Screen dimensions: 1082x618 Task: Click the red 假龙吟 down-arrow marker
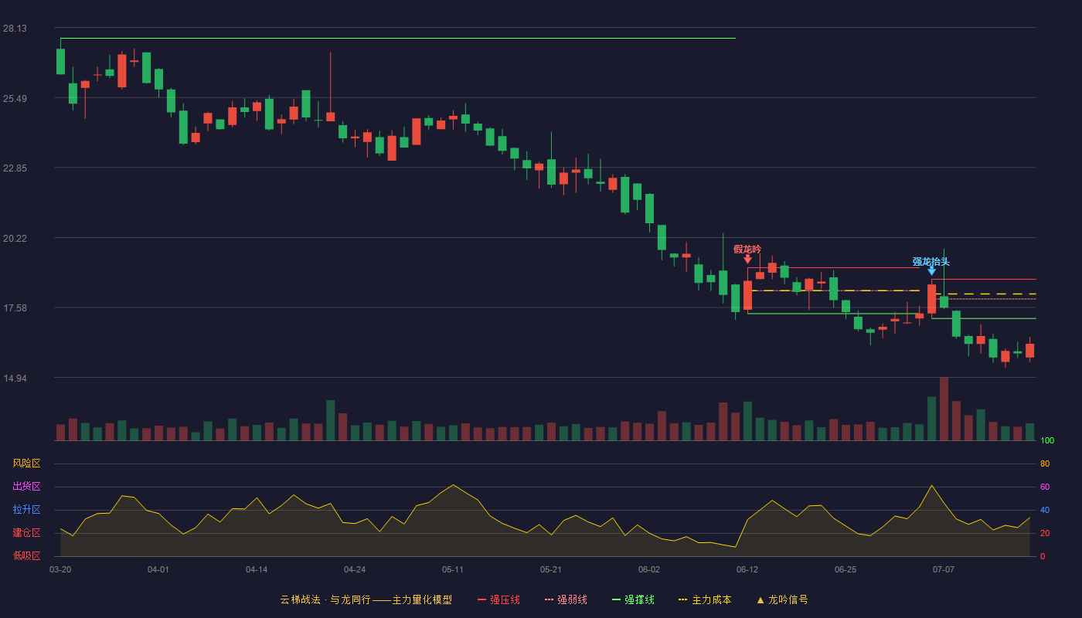click(747, 260)
